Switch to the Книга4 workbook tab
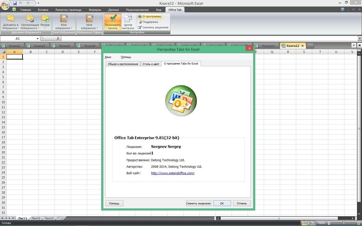Screen dimensions: 362x226 [x=87, y=46]
